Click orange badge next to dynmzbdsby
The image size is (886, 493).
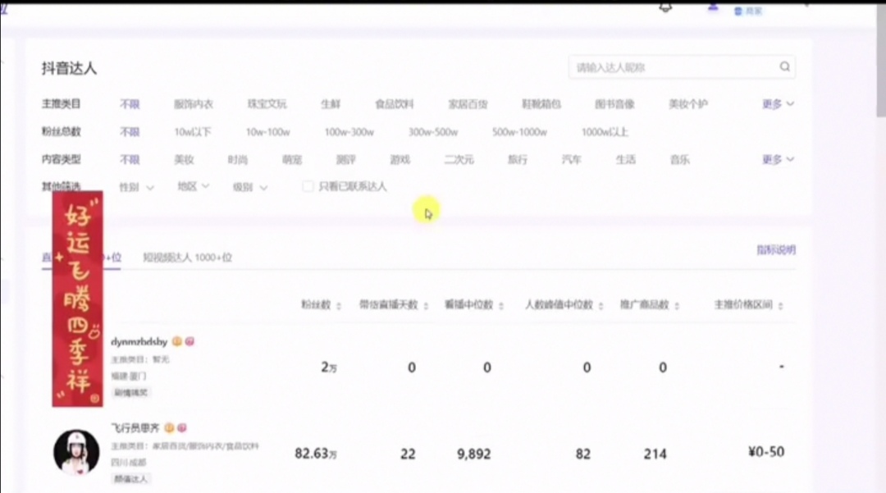click(x=177, y=341)
